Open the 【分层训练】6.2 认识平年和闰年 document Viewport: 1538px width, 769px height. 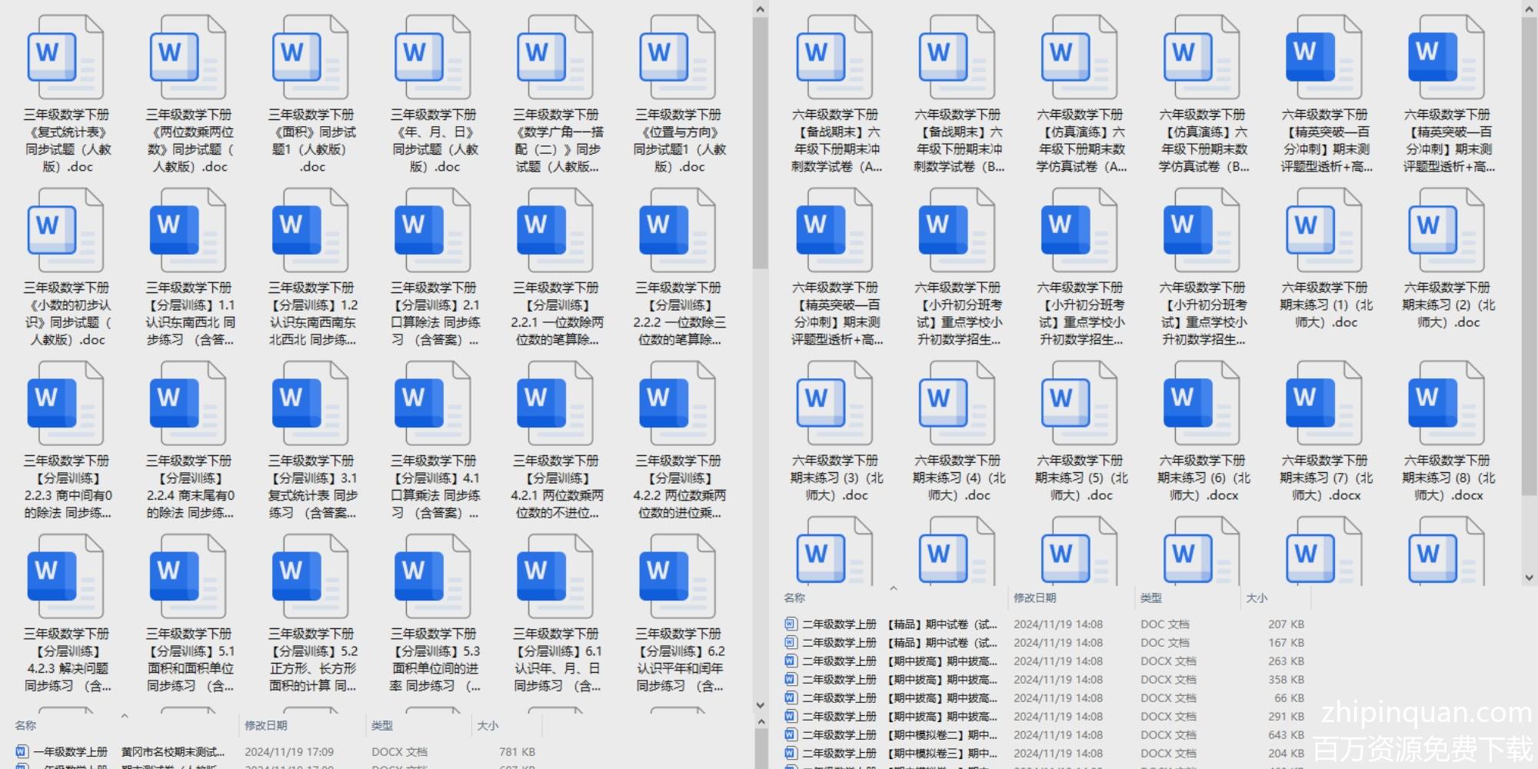[677, 577]
